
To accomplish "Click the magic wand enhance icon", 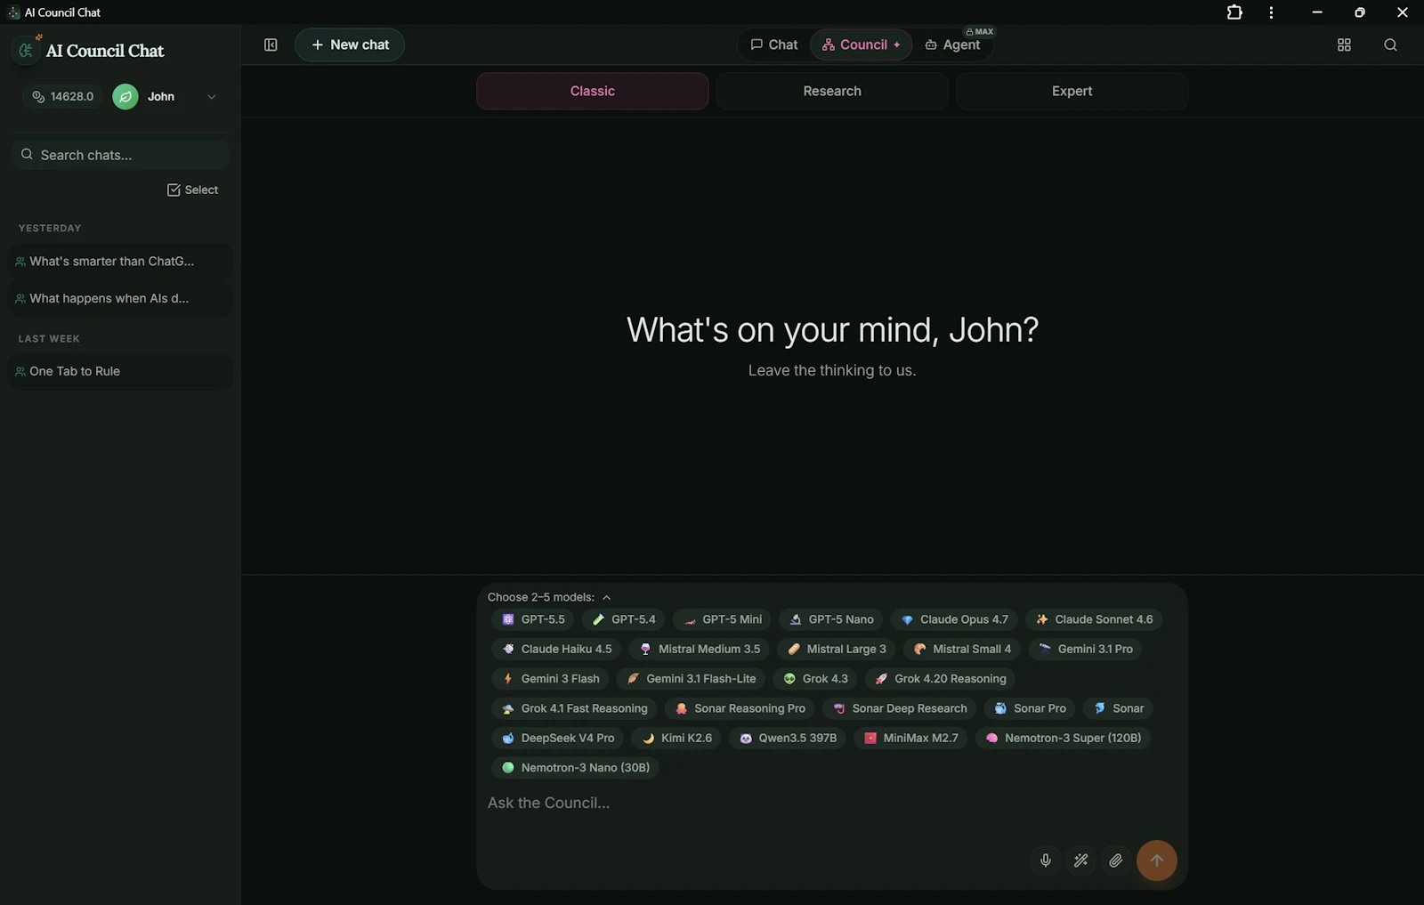I will tap(1080, 861).
